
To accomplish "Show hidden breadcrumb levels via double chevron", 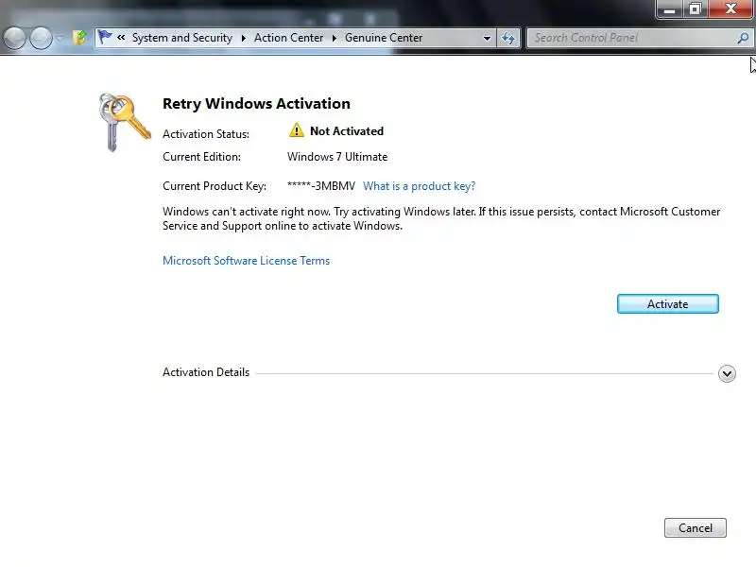I will [121, 37].
